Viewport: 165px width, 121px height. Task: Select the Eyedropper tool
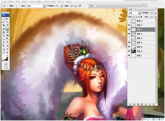pyautogui.click(x=7, y=49)
